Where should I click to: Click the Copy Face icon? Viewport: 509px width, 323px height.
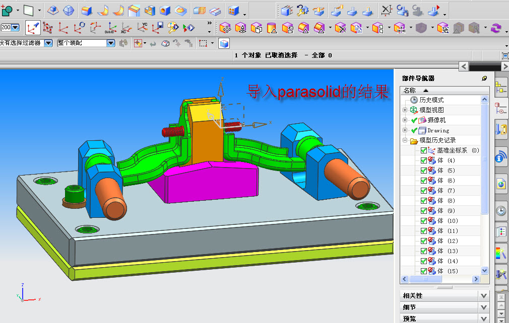click(356, 28)
